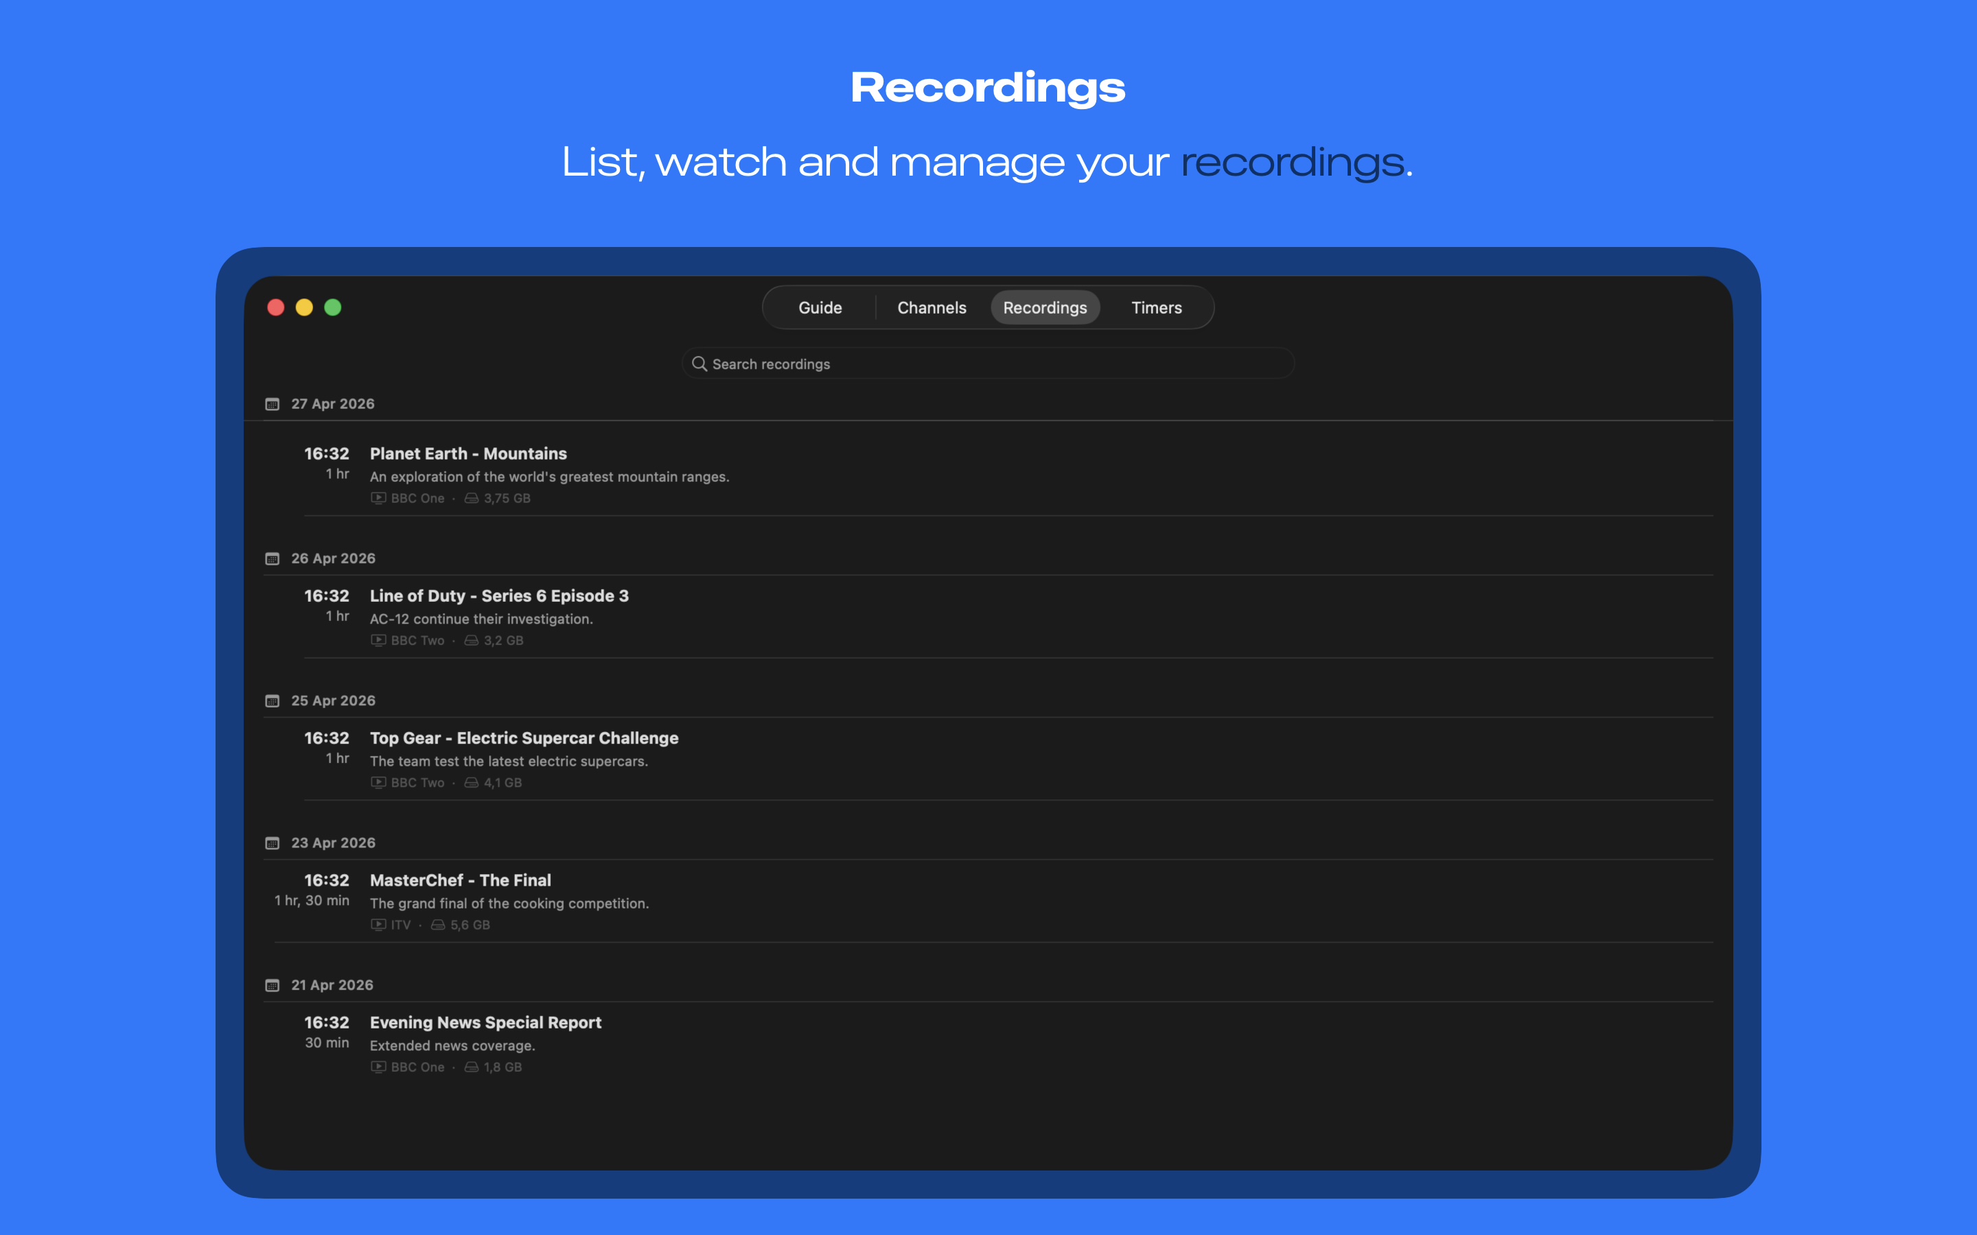The height and width of the screenshot is (1235, 1977).
Task: Minimize the window with yellow button
Action: [304, 307]
